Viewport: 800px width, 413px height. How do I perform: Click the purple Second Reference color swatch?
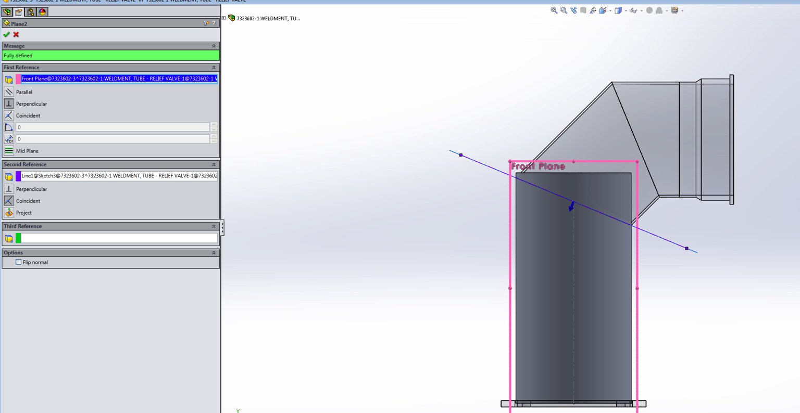tap(18, 176)
